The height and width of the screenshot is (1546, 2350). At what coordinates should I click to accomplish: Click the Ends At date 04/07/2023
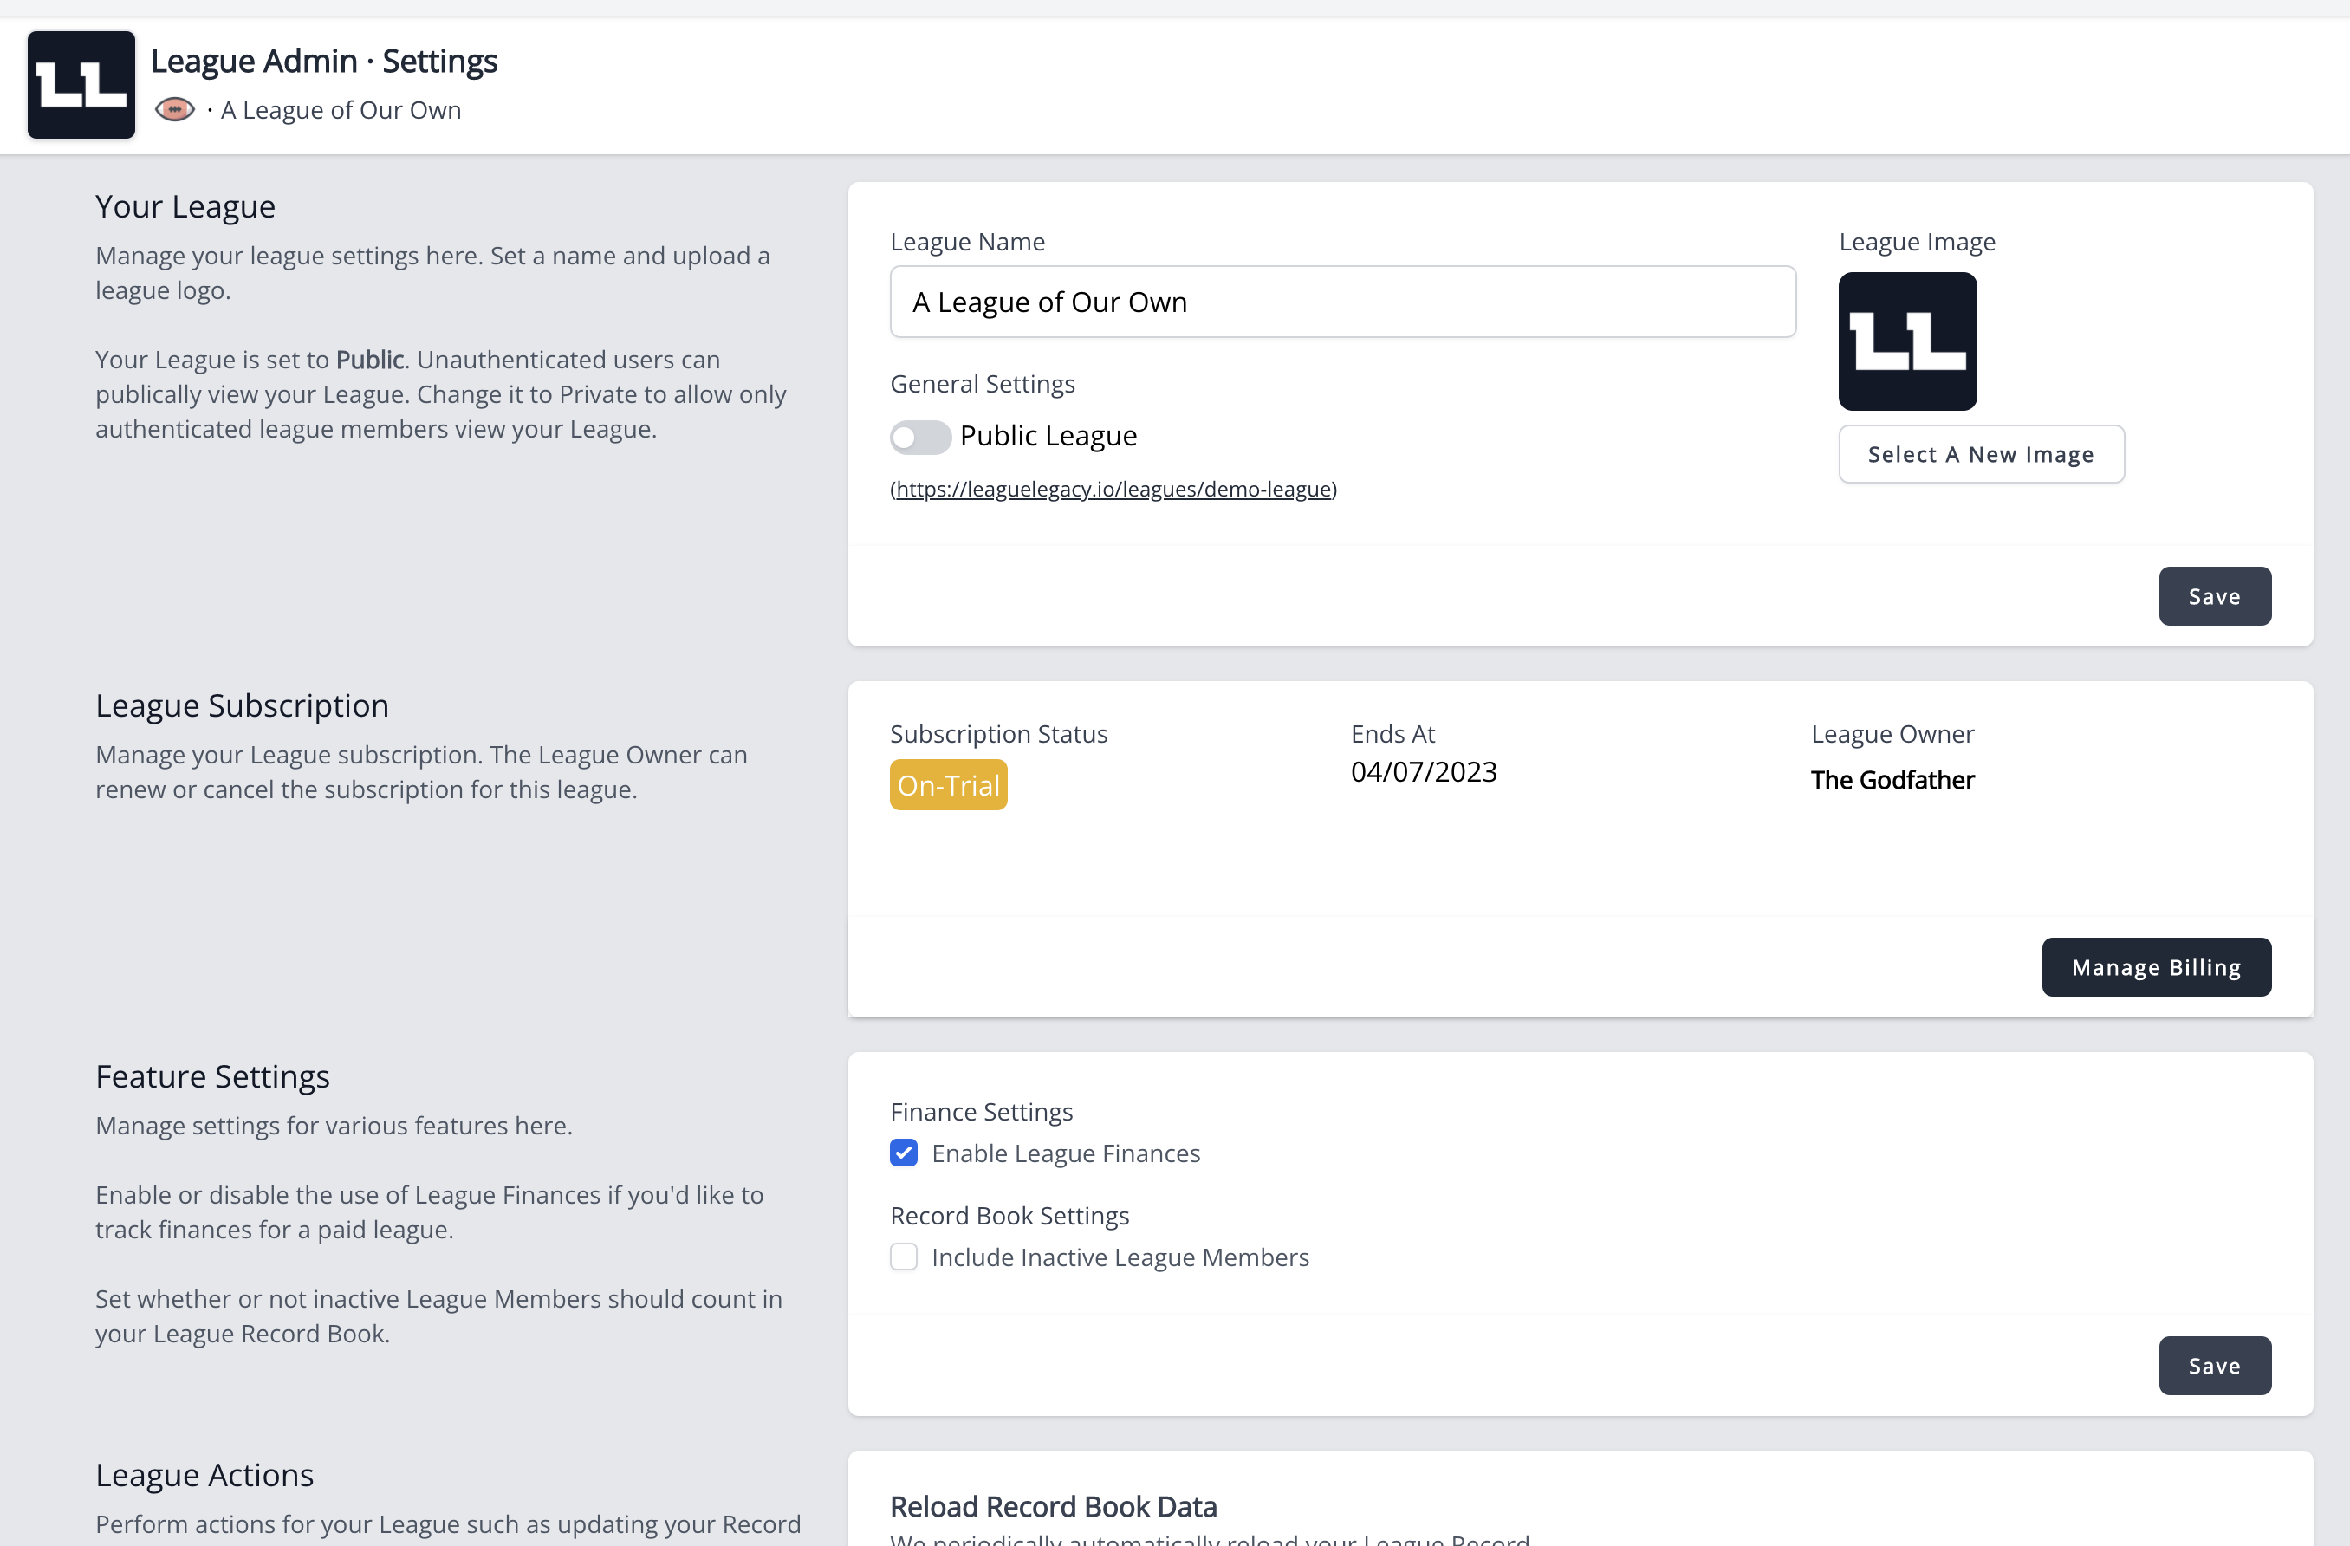(1423, 771)
